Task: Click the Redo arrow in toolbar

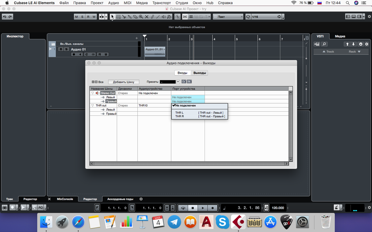Action: [x=10, y=17]
